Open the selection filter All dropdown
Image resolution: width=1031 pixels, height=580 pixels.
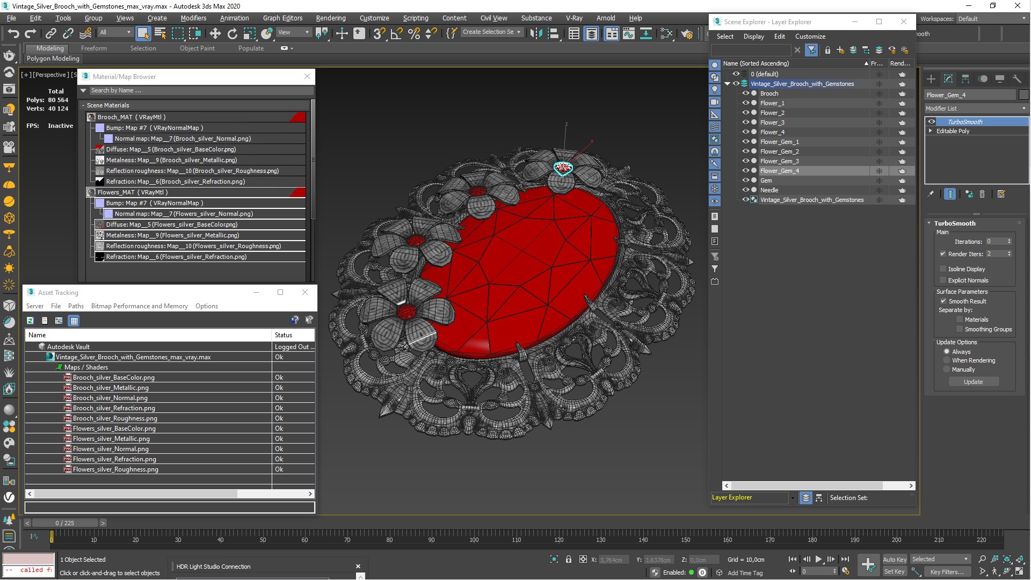tap(115, 32)
